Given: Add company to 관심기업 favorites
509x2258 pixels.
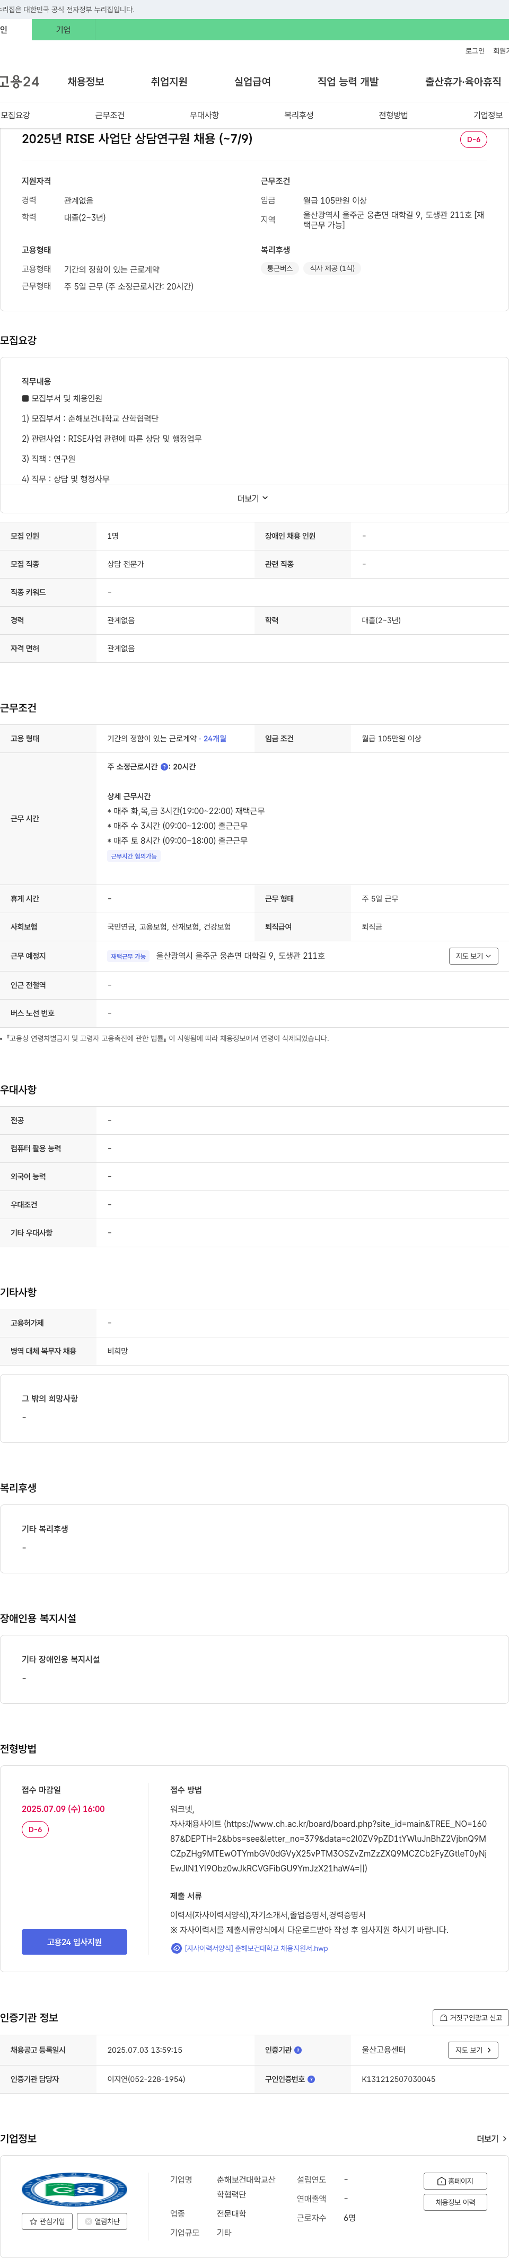Looking at the screenshot, I should click(47, 2221).
